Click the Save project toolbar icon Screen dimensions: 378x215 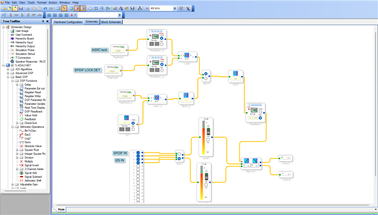coord(21,8)
